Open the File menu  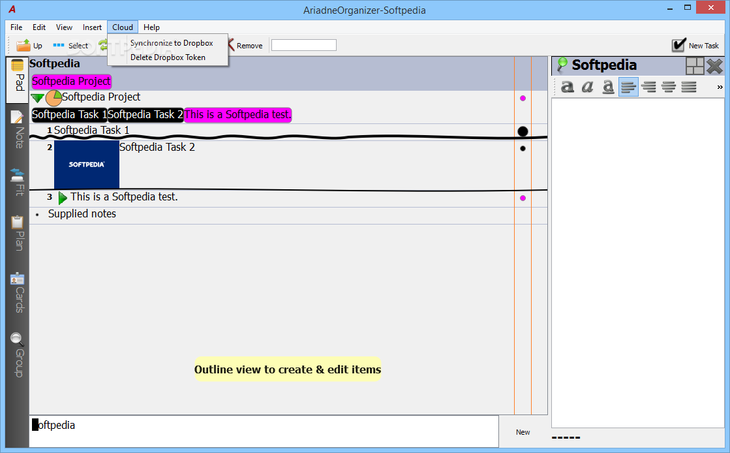coord(16,27)
